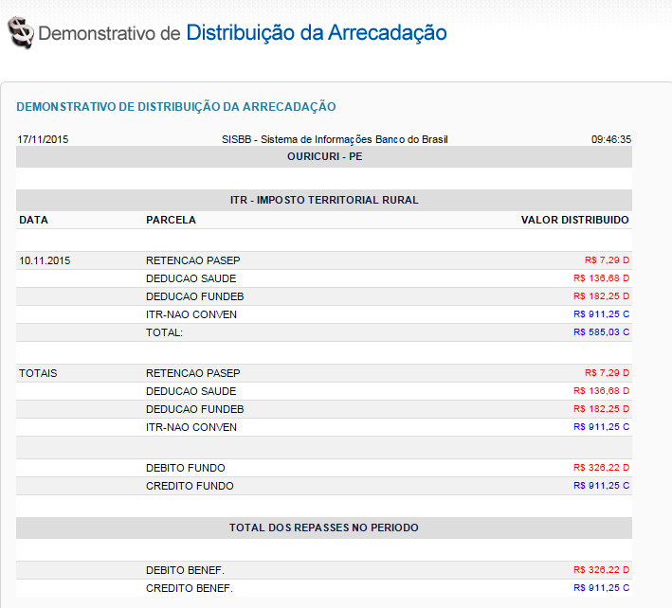Click R$ 182,25 D in the TOTAIS block
672x608 pixels.
[601, 408]
